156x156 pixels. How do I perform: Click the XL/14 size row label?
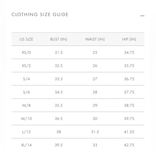(x=26, y=145)
